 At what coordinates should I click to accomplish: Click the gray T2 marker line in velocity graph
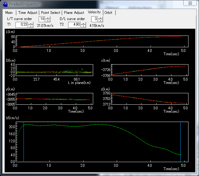[x=180, y=142]
